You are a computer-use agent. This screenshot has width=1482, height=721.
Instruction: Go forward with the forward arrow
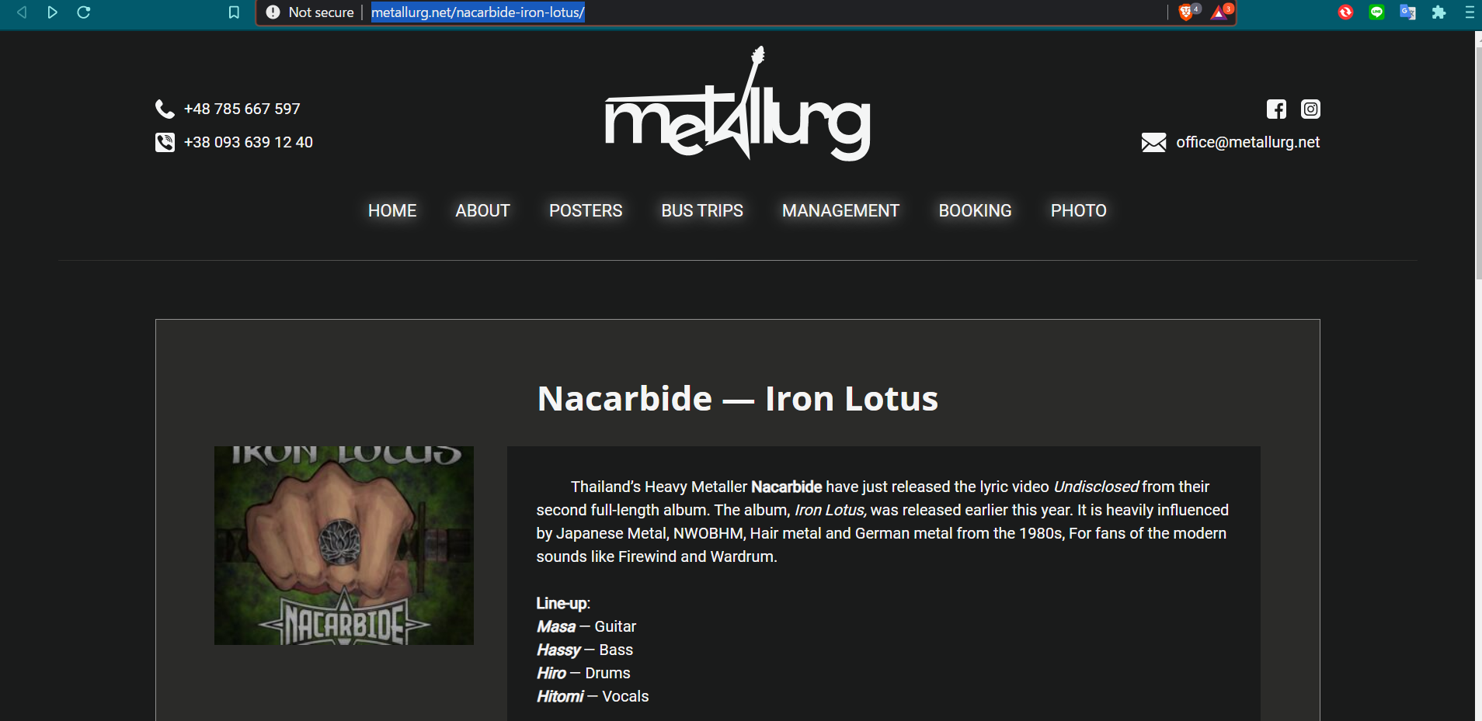coord(52,12)
